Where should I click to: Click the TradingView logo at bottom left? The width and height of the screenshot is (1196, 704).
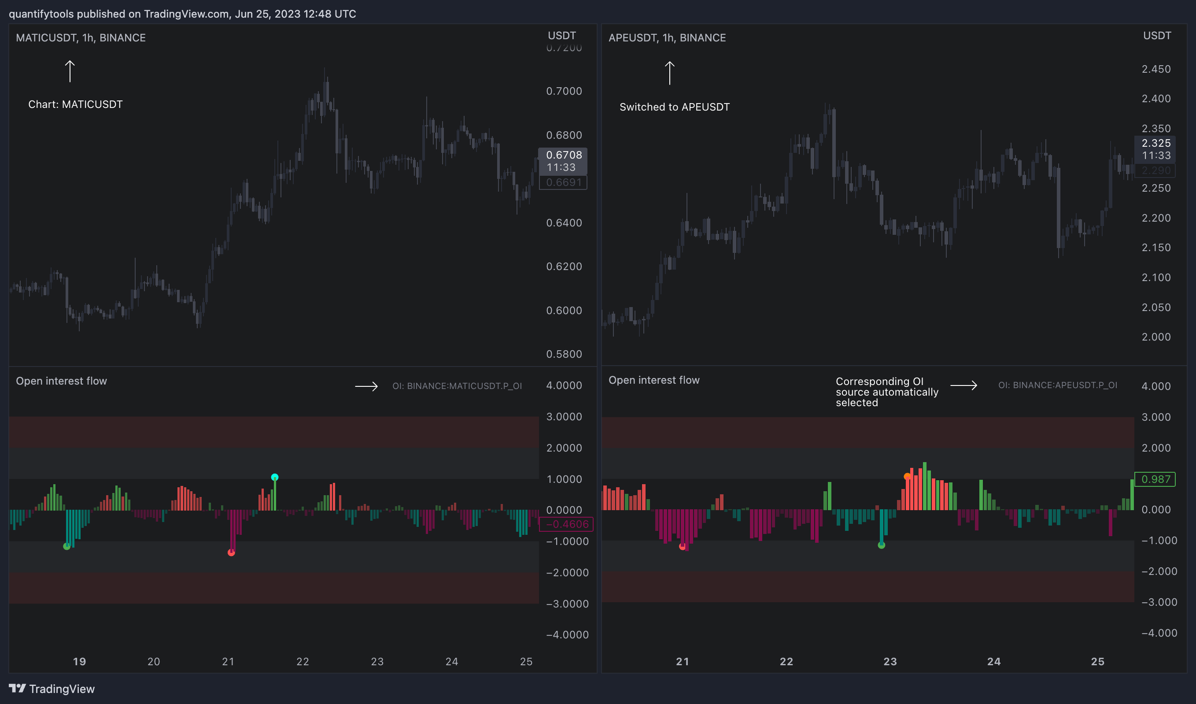(x=52, y=688)
